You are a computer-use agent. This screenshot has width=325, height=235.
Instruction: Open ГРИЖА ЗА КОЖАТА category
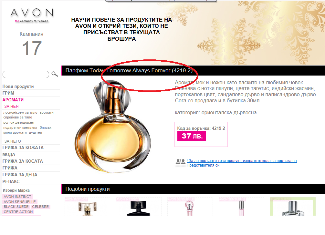click(x=23, y=148)
